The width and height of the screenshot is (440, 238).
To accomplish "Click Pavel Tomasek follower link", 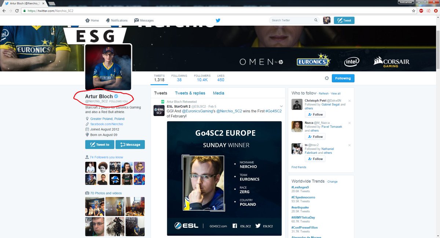I will (331, 127).
